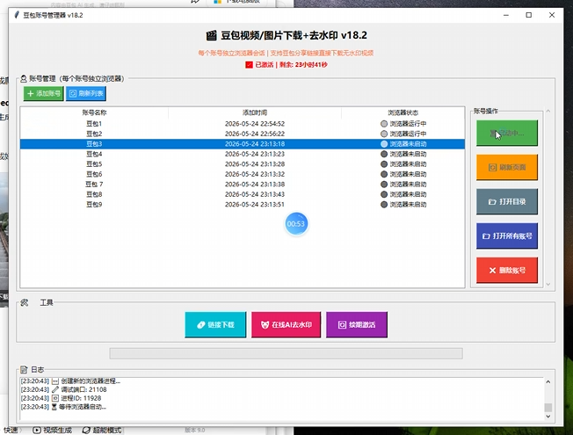Select the 豆包9 account row
Viewport: 573px width, 435px height.
243,205
